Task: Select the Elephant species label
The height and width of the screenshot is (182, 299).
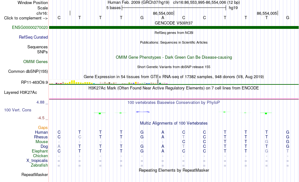Action: [40, 151]
